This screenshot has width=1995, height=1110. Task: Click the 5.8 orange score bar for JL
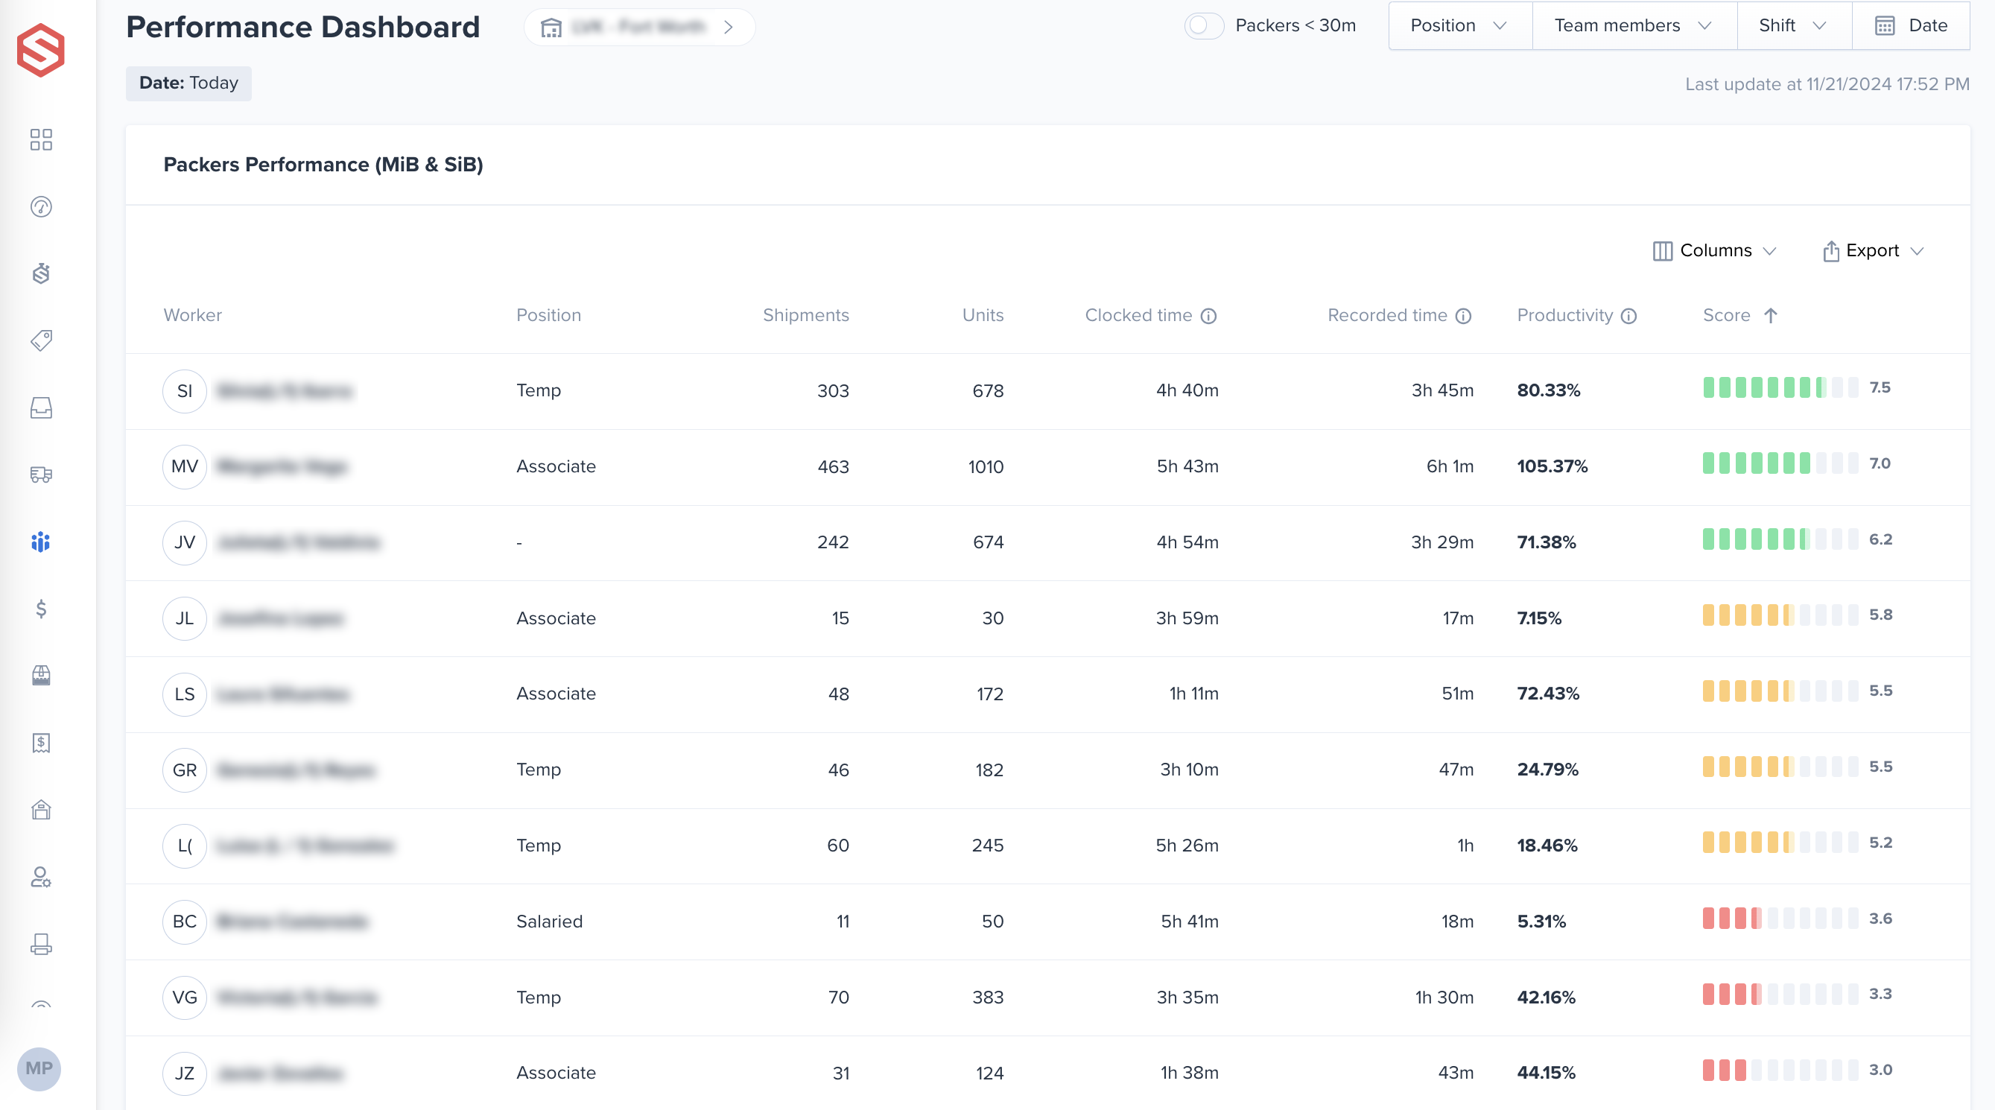(1780, 615)
